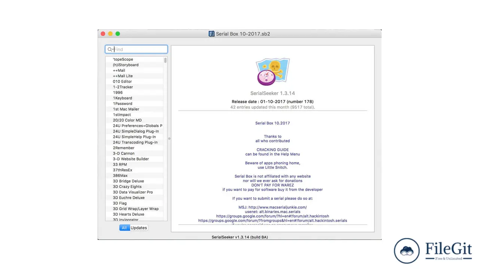Click the split pane divider handle
479x269 pixels.
click(169, 139)
